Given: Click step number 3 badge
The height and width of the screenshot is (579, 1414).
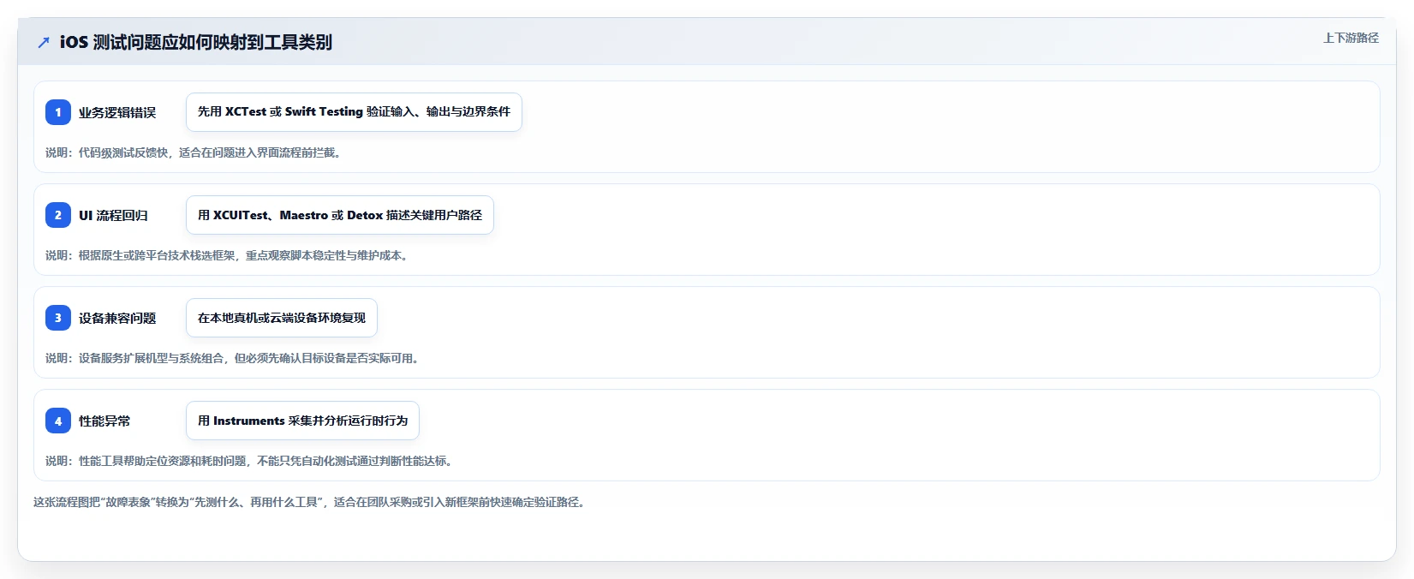Looking at the screenshot, I should tap(58, 318).
